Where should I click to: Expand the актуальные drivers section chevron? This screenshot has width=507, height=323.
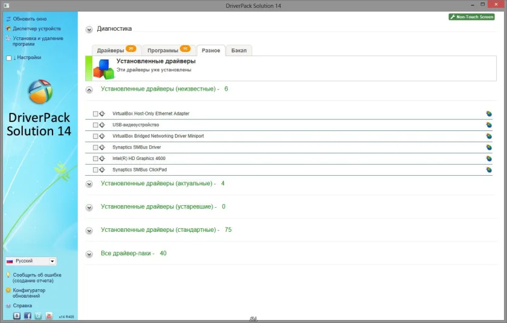[x=89, y=184]
